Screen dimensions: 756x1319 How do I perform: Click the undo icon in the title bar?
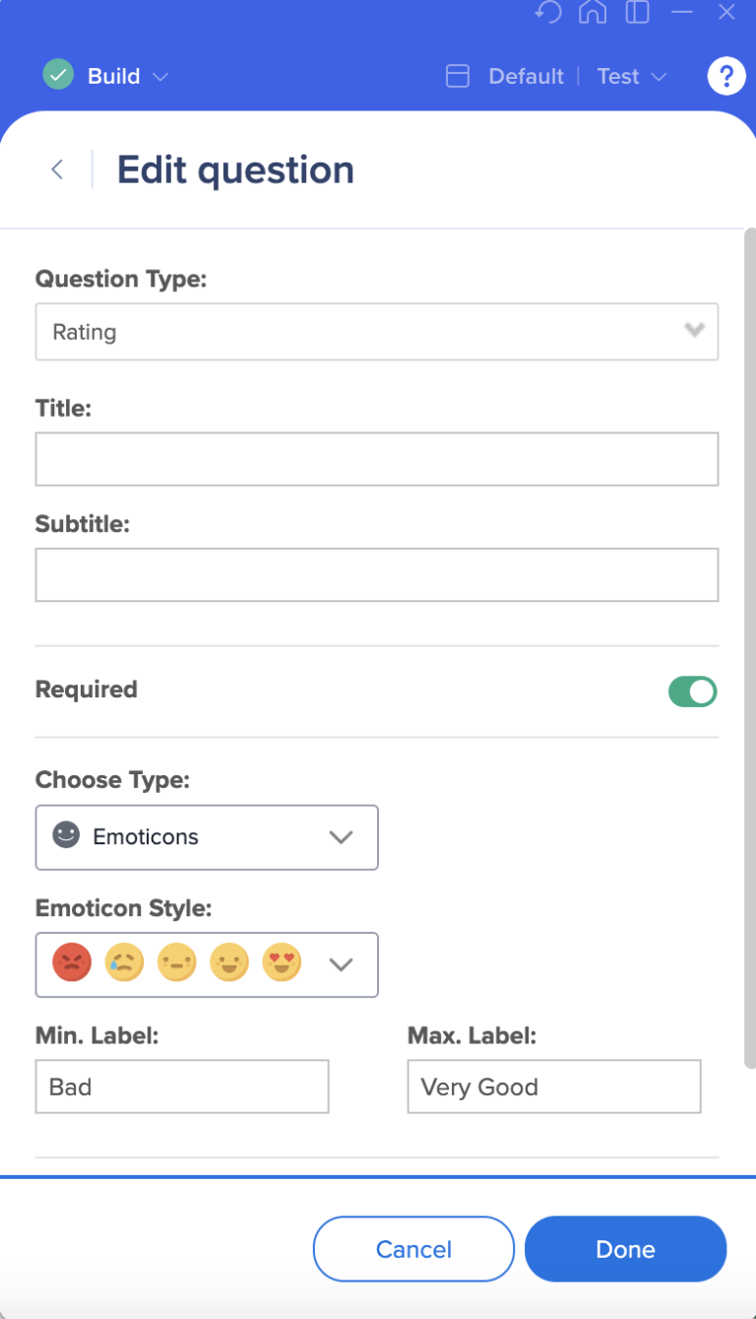click(548, 13)
